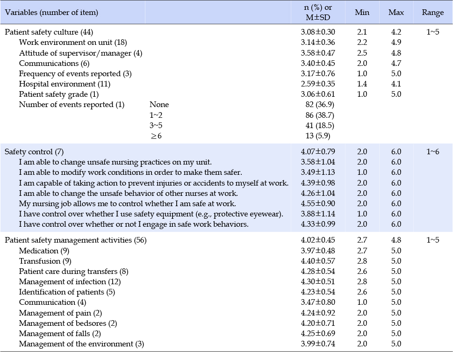Screen dimensions: 453x352
Task: Select 'My nursing job allows me to control' item
Action: click(128, 203)
